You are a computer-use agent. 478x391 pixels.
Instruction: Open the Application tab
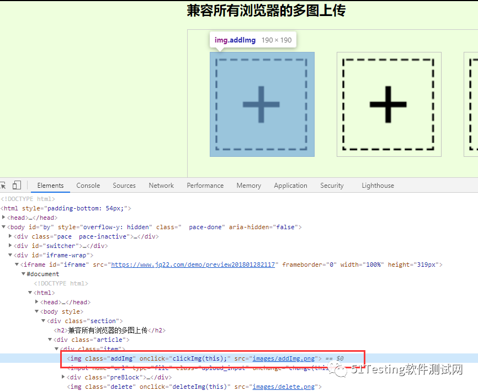pos(290,186)
